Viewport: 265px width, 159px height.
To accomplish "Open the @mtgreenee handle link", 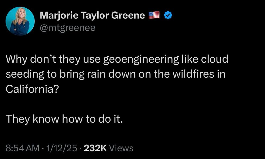I will (67, 27).
